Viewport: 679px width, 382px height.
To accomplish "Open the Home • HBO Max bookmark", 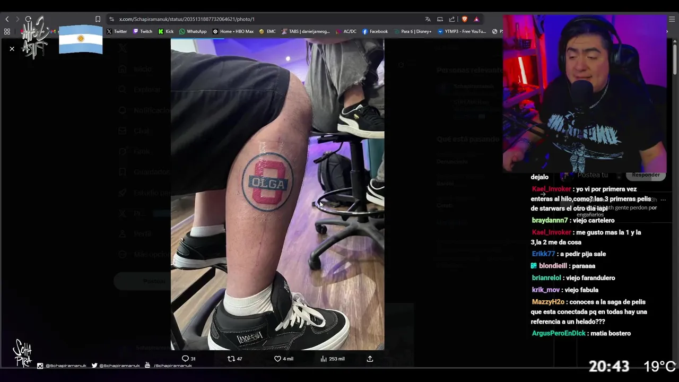I will [233, 31].
